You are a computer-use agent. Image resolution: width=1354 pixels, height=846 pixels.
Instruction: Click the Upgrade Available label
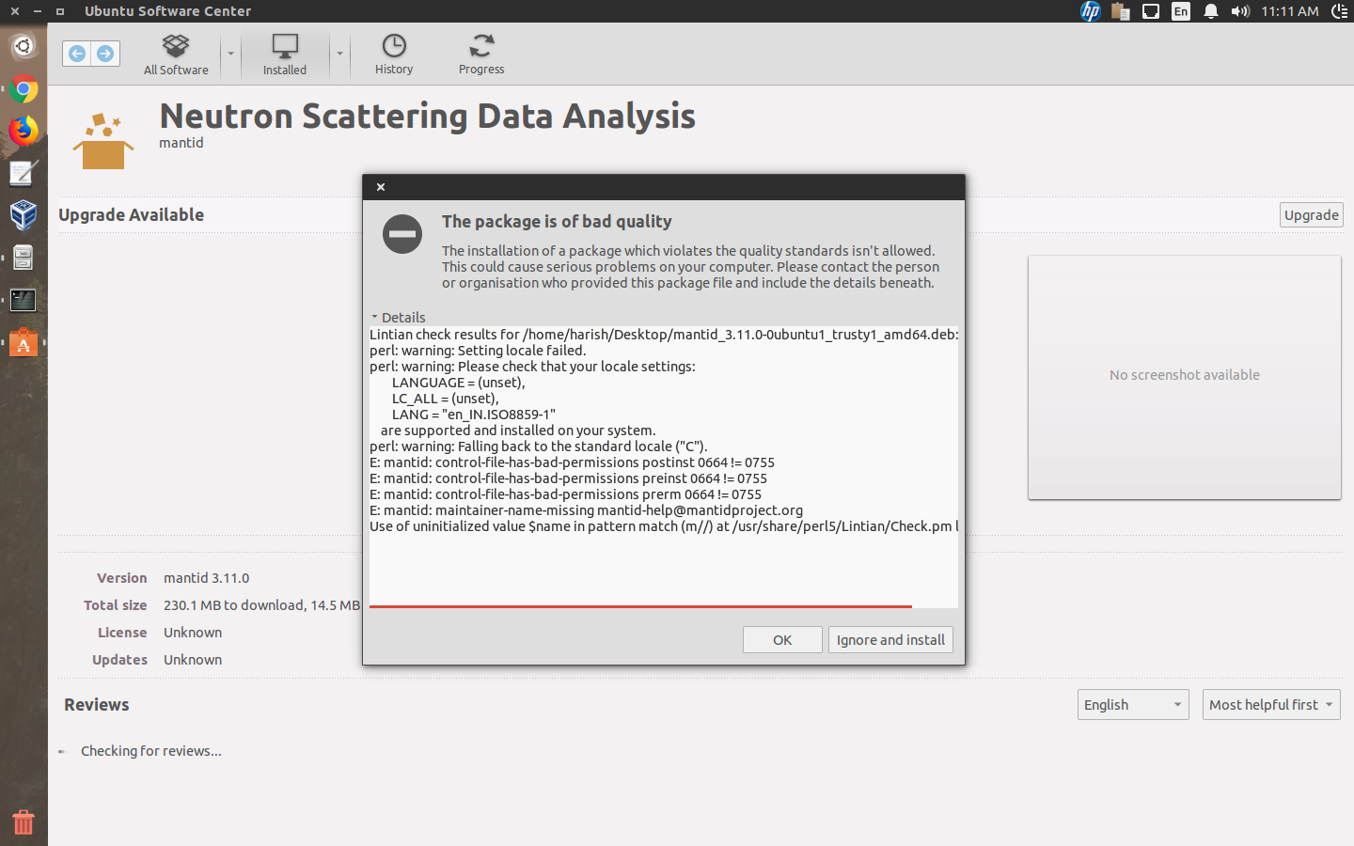[132, 214]
